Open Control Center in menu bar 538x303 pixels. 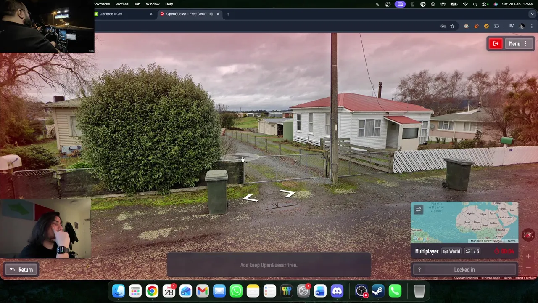click(485, 4)
